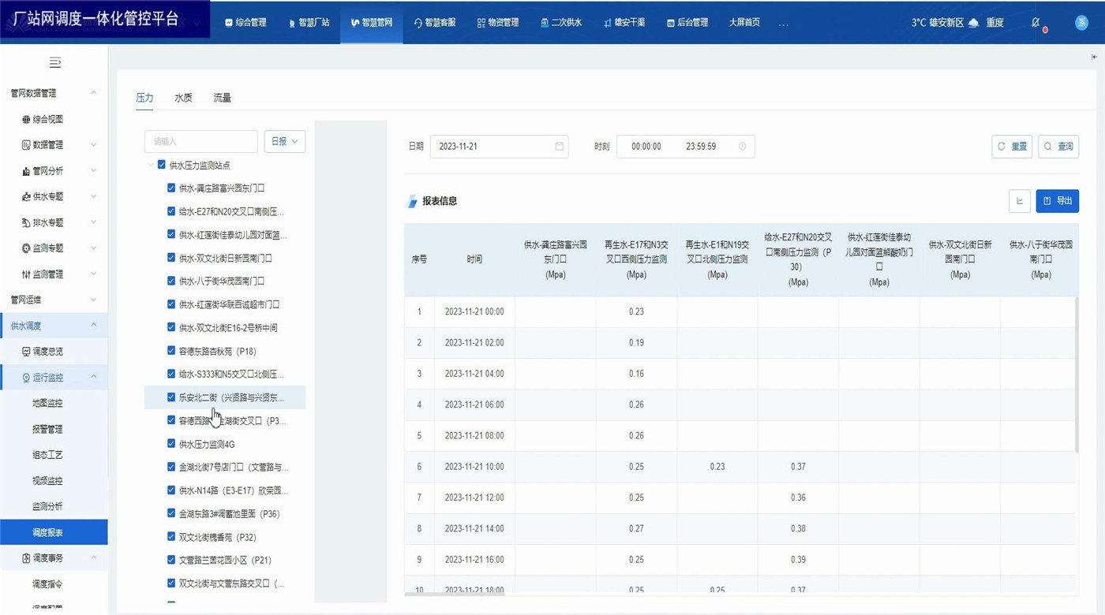Viewport: 1105px width, 615px height.
Task: Collapse the 供水调度 sidebar section
Action: pos(93,326)
